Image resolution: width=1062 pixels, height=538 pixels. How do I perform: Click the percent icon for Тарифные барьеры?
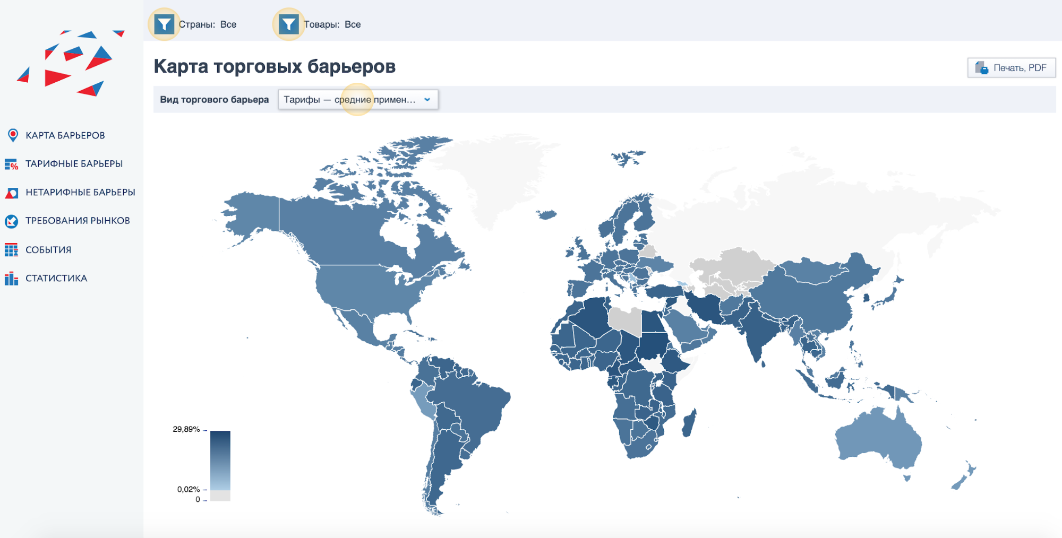pyautogui.click(x=12, y=164)
